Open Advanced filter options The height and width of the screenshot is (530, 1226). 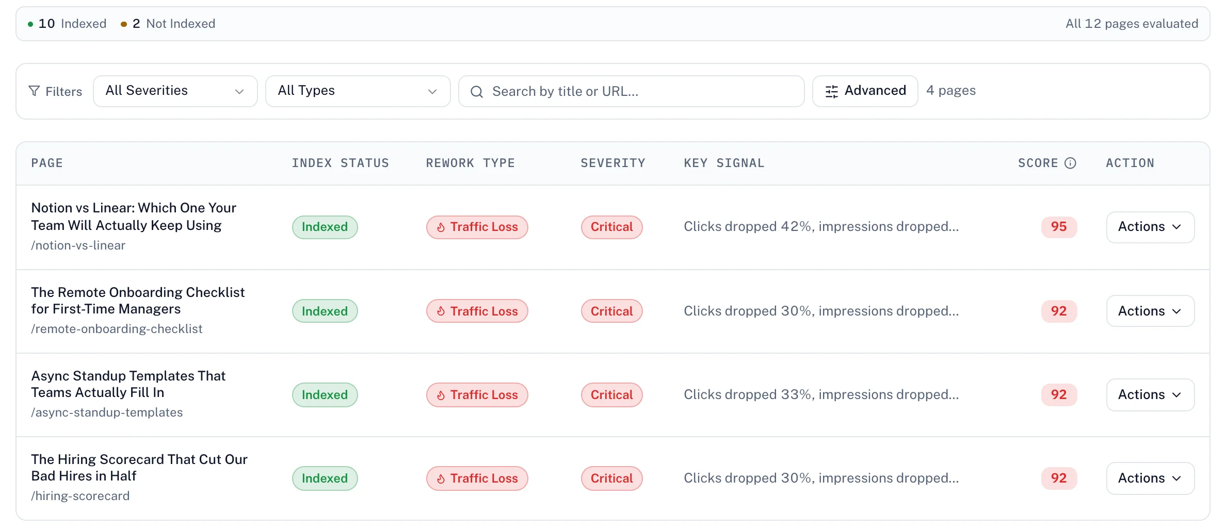tap(865, 91)
